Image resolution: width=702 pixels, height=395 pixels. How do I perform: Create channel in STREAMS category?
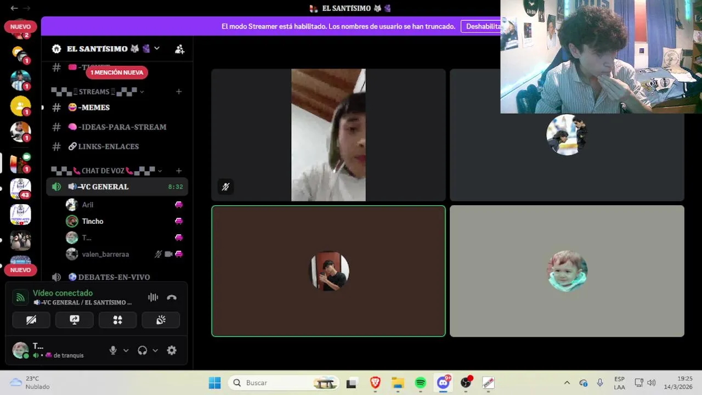[179, 92]
